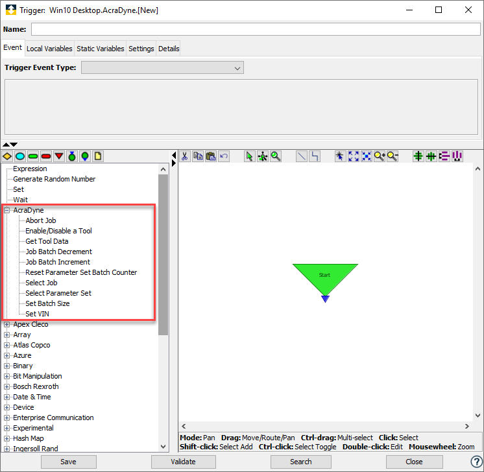Expand the Azure tree node
This screenshot has width=484, height=472.
[6, 356]
